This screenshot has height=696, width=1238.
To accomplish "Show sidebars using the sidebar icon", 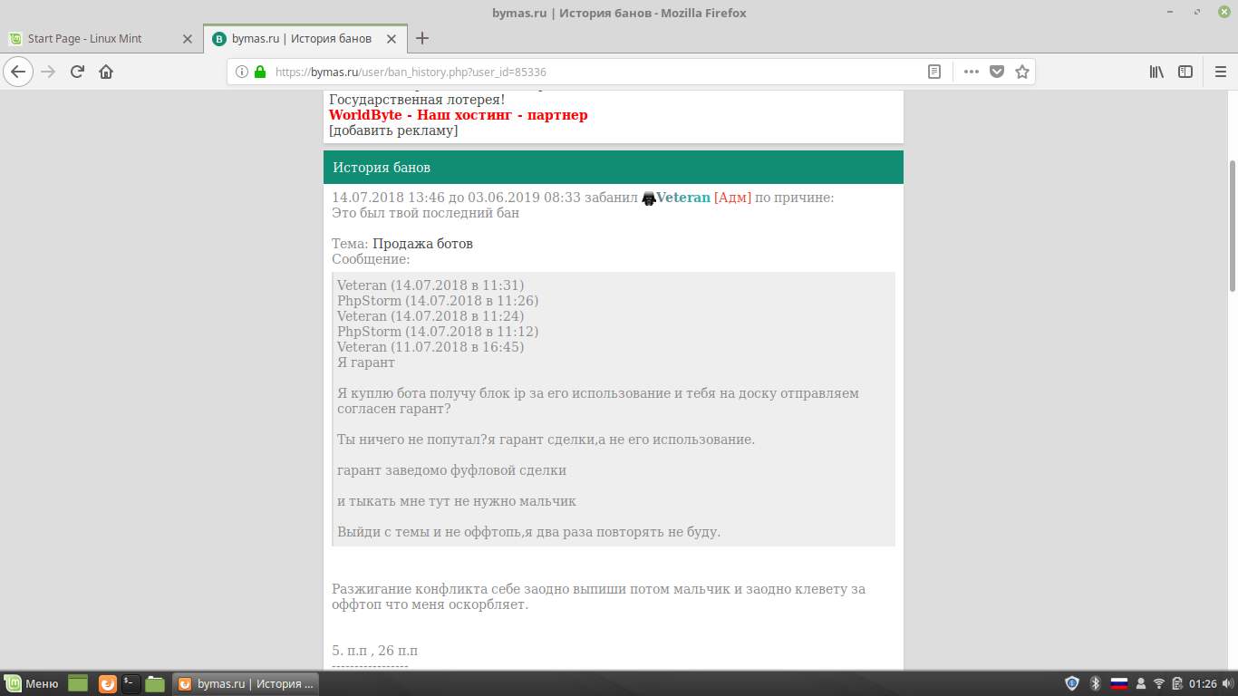I will 1185,72.
